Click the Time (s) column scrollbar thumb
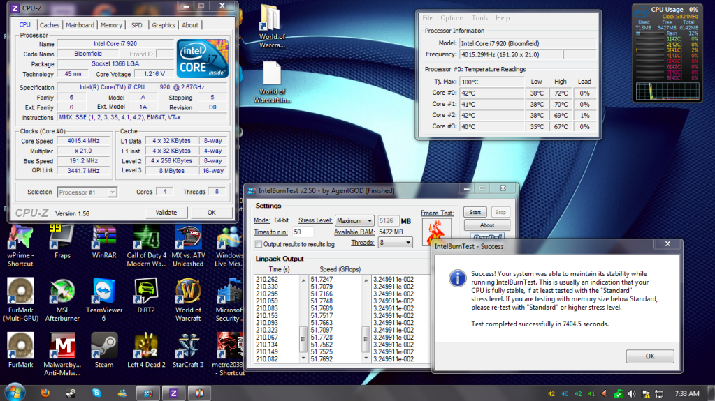 [303, 339]
